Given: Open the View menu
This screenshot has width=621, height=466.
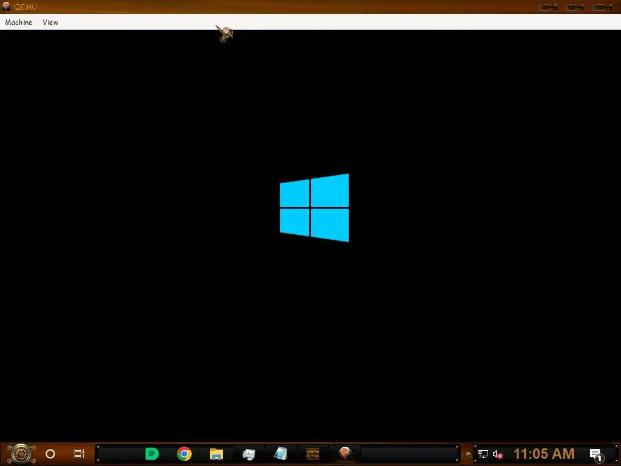Looking at the screenshot, I should (x=50, y=22).
